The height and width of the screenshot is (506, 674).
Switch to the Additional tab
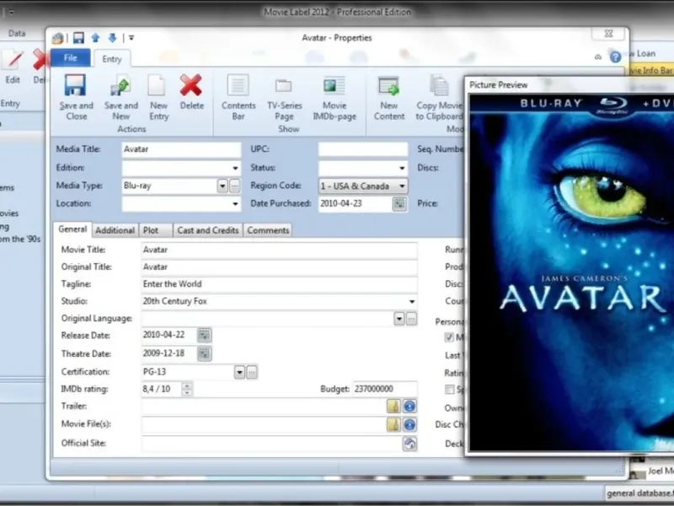(x=115, y=230)
